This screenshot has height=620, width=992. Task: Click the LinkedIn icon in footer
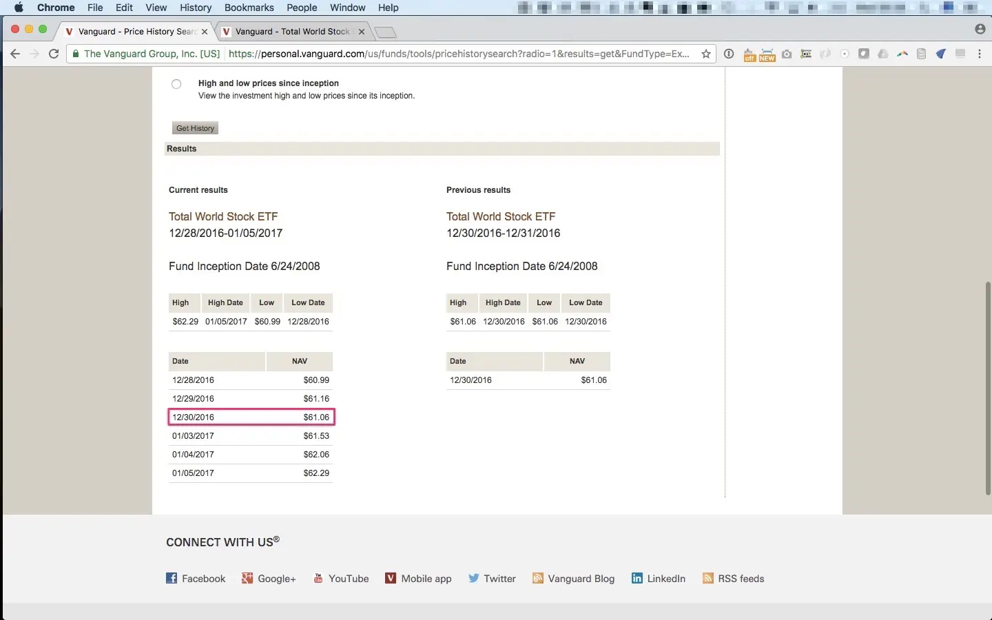coord(637,578)
